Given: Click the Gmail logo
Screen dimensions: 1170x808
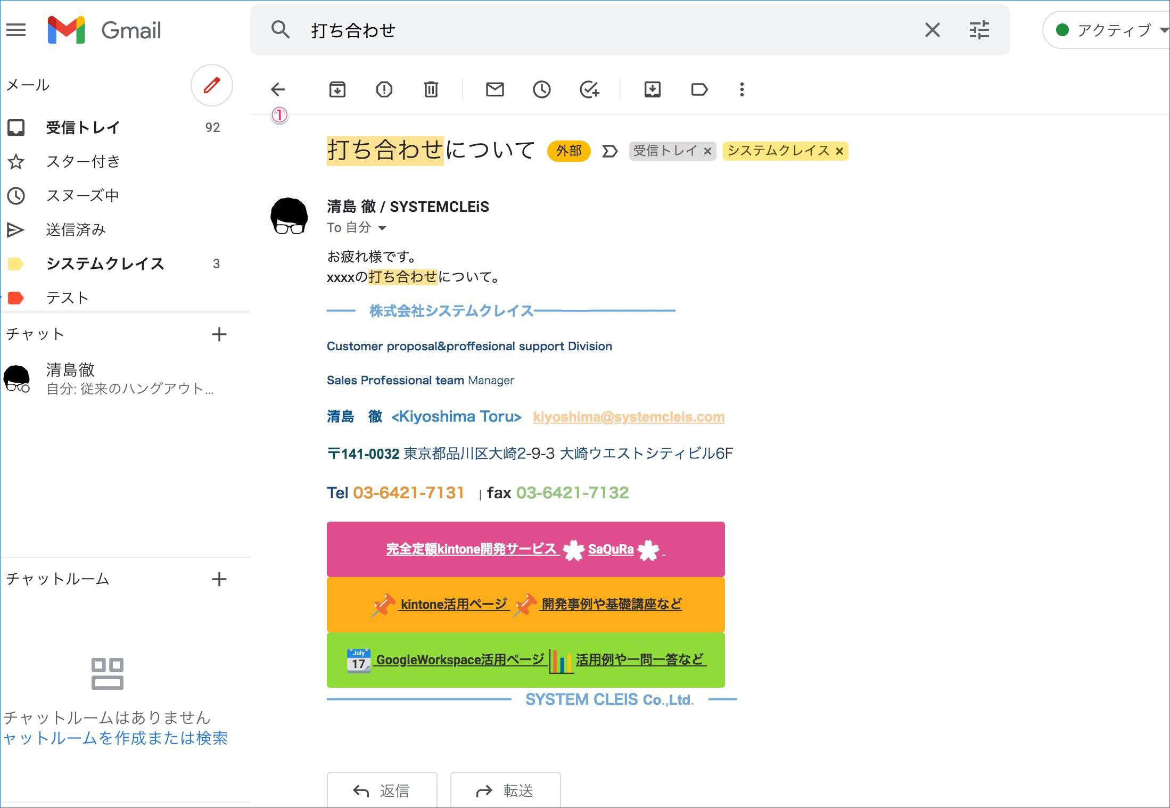Looking at the screenshot, I should [105, 30].
